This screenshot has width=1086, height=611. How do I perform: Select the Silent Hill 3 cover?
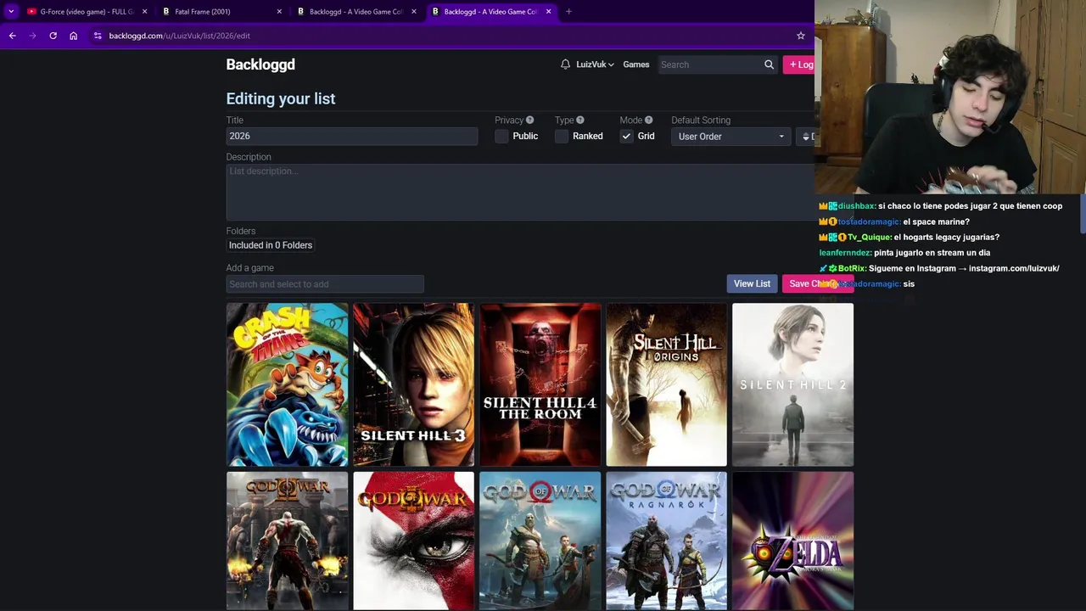[x=413, y=384]
